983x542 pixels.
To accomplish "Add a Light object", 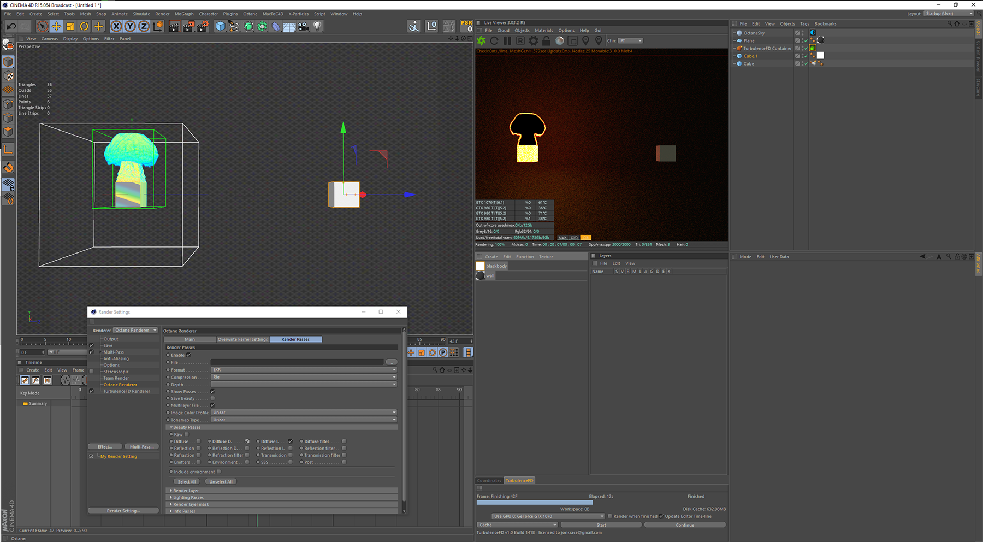I will click(317, 26).
